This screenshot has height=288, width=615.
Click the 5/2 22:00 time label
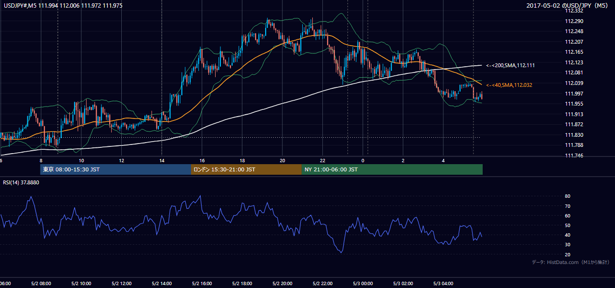click(x=323, y=284)
